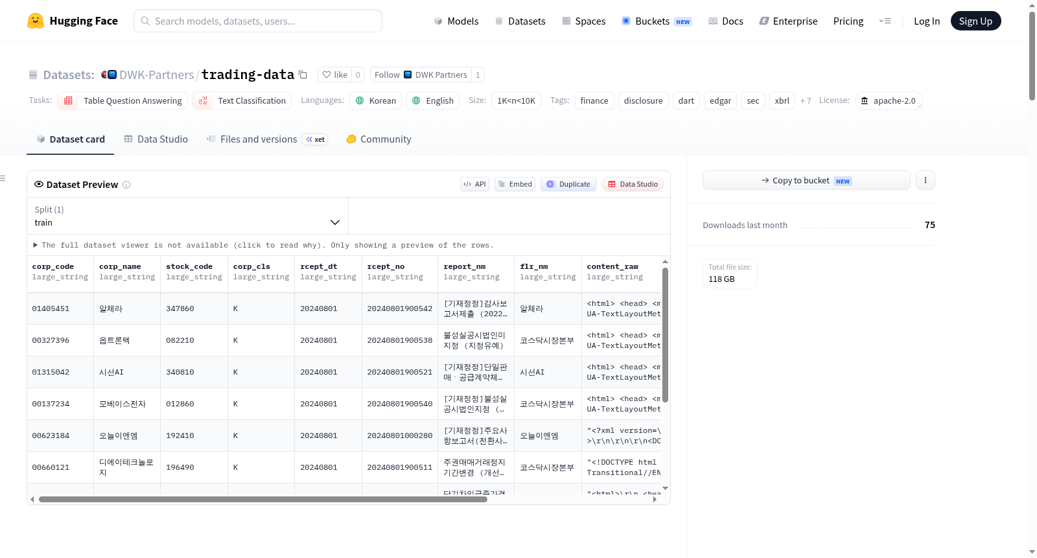Click the xet badge on Files tab

(x=316, y=139)
